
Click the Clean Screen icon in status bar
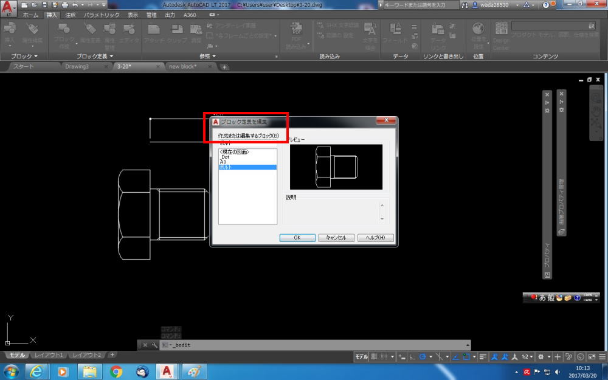pyautogui.click(x=592, y=357)
